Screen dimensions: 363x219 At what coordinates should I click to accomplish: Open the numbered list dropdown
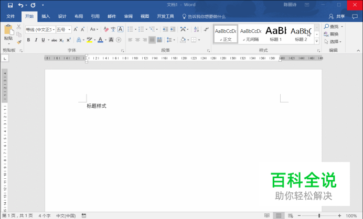[146, 29]
